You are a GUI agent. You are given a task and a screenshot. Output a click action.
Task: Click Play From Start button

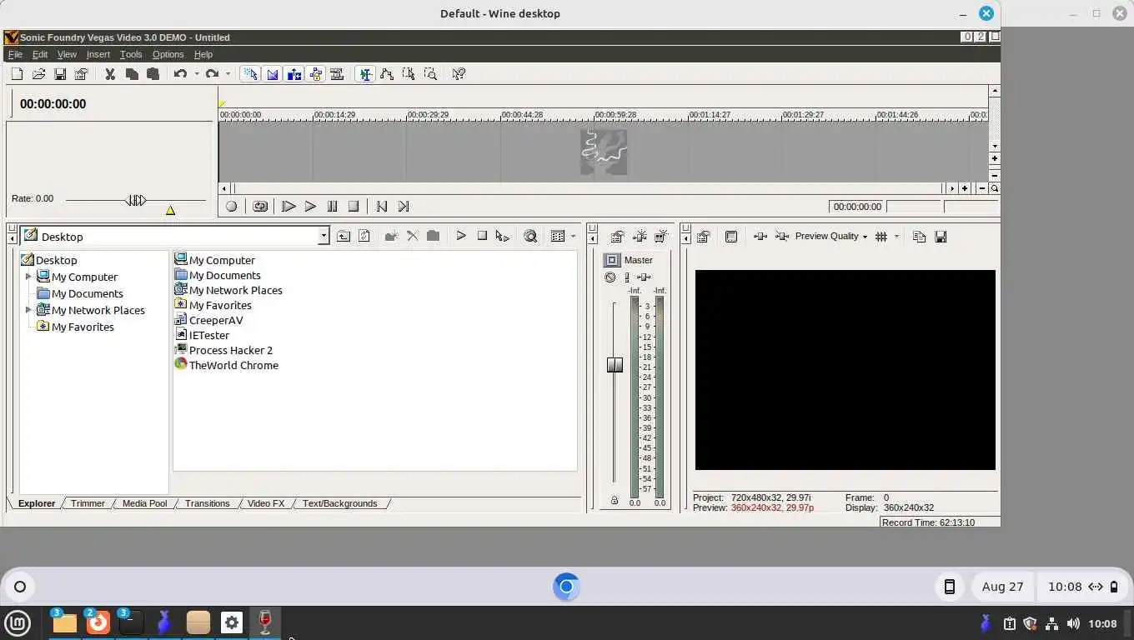(289, 207)
